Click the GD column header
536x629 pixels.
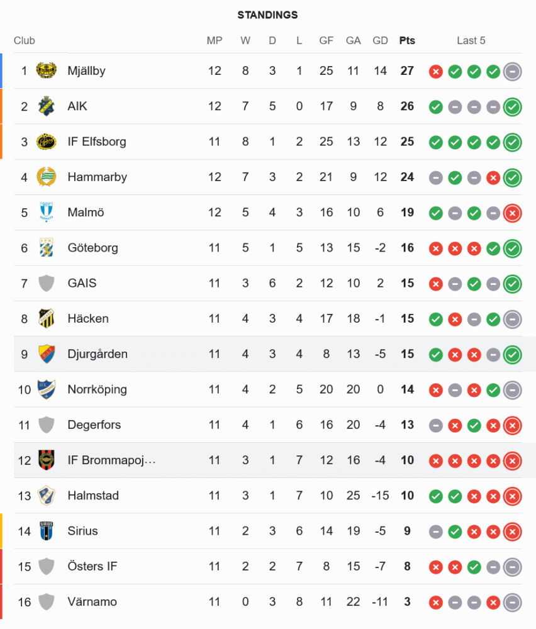tap(381, 40)
